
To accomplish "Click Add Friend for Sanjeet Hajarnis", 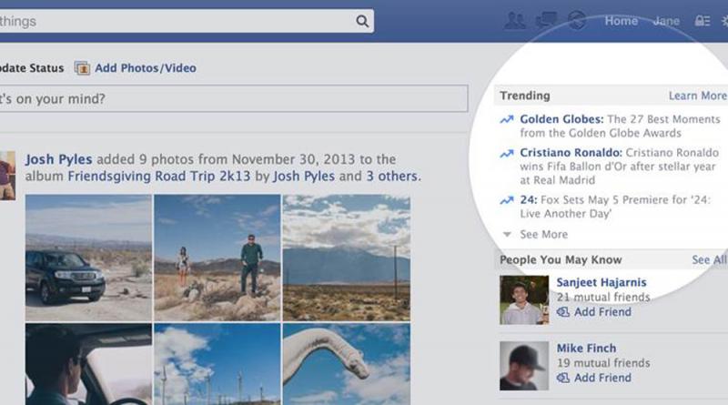I will [x=602, y=312].
